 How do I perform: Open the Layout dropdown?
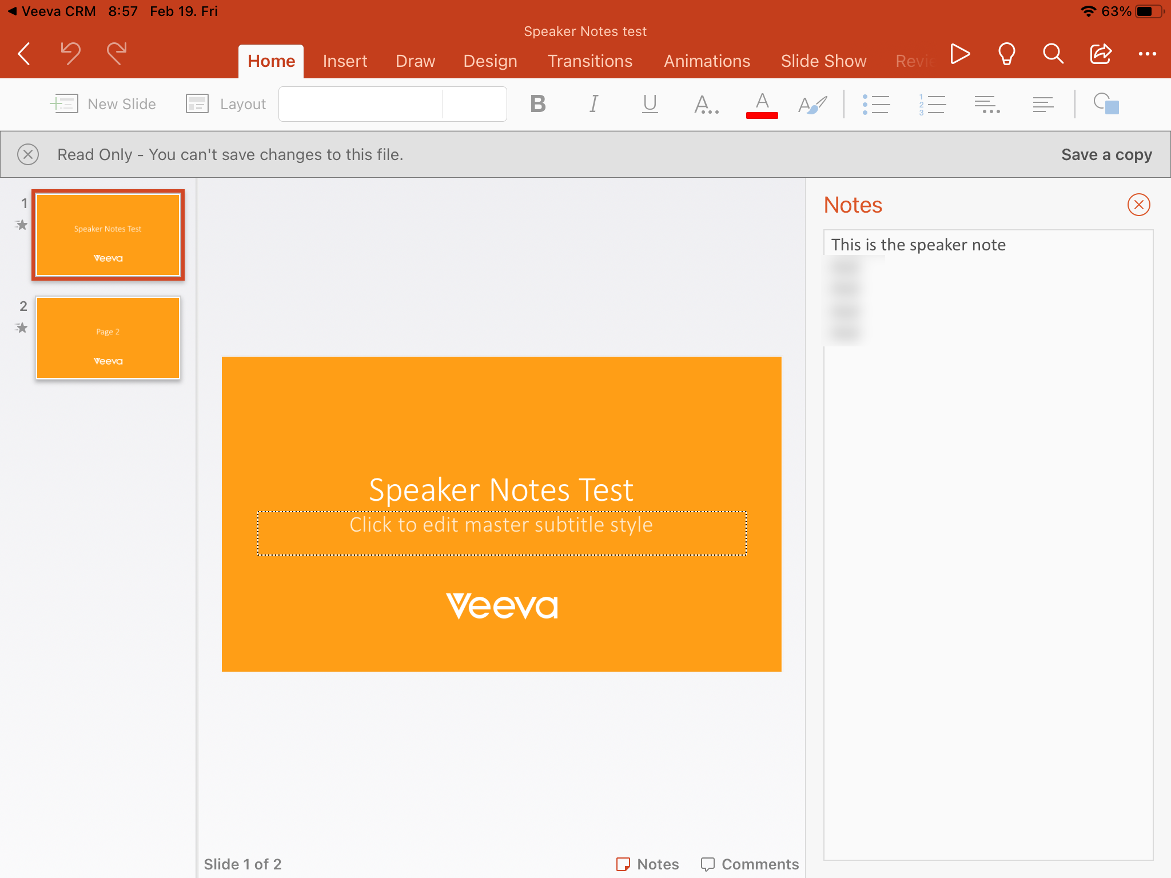[226, 104]
